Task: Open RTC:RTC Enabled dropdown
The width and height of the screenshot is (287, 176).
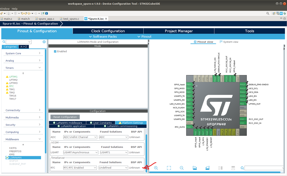Action: coord(80,168)
